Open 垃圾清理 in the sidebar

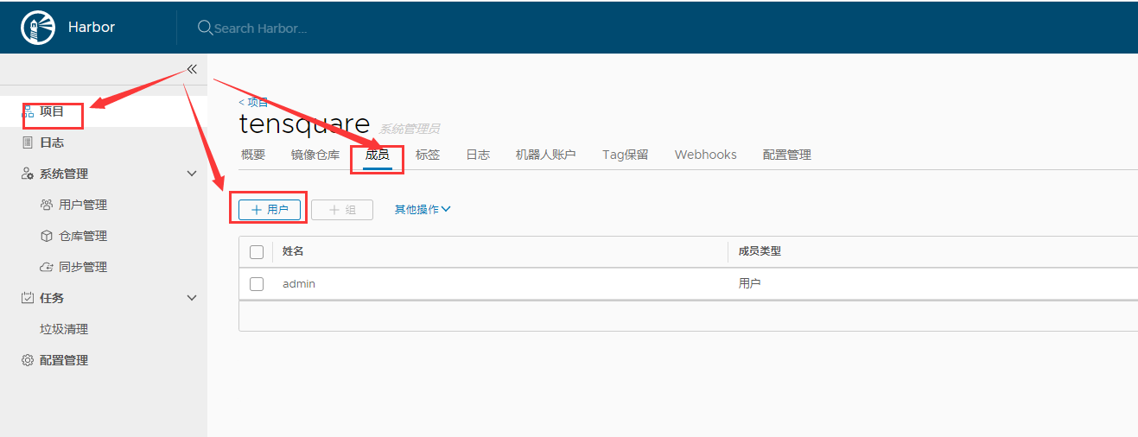coord(64,329)
